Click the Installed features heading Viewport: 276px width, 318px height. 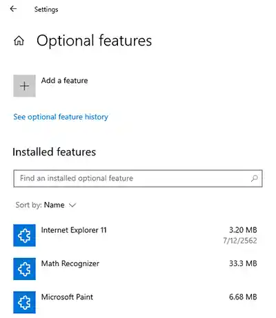[55, 152]
